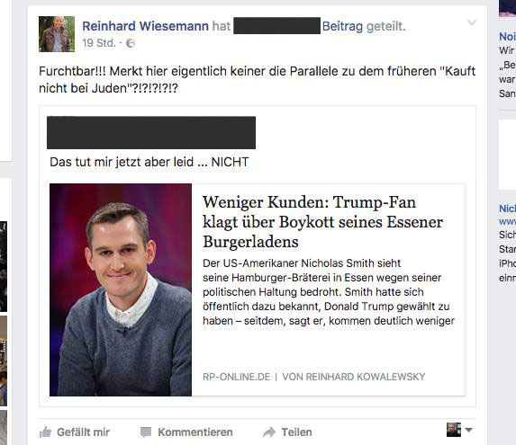
Task: Click the Kommentieren button text
Action: point(195,432)
